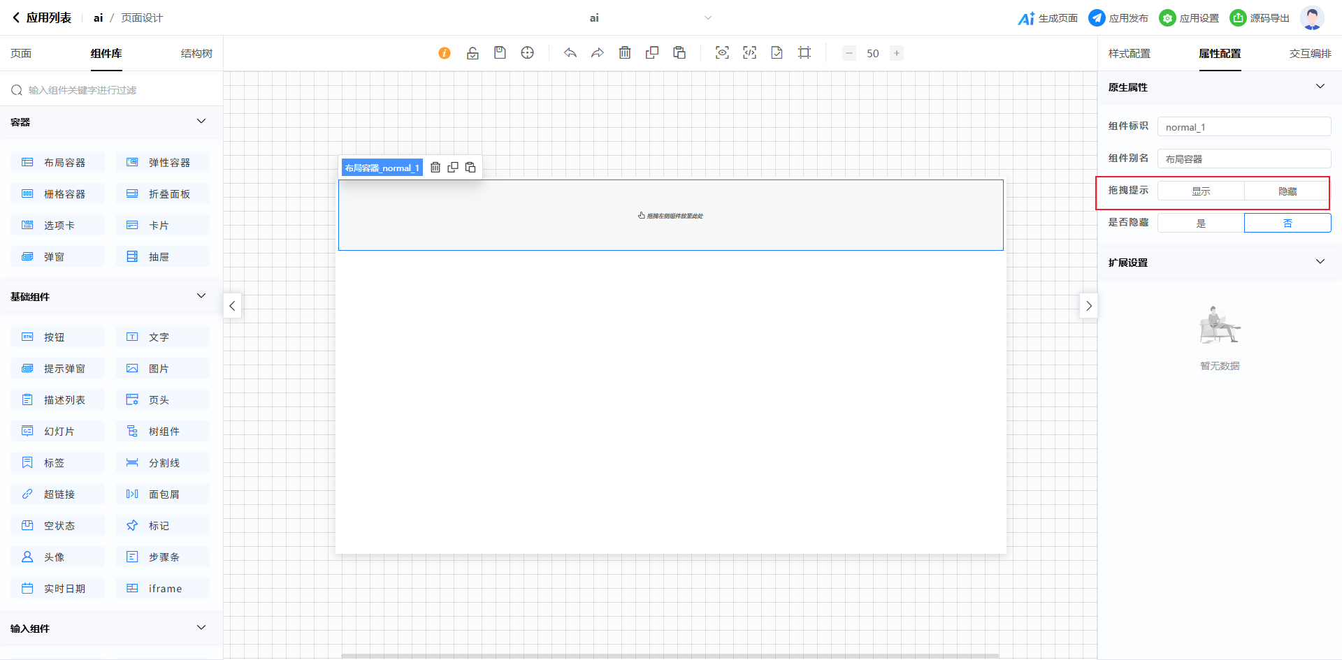Collapse the 原生属性 section

1320,87
